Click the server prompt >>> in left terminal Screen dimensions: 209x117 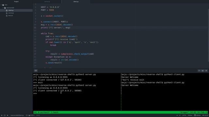click(x=35, y=93)
